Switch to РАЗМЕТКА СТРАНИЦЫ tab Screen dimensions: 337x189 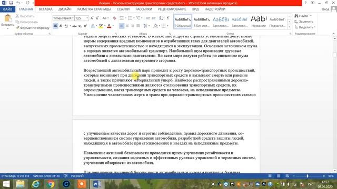point(94,9)
